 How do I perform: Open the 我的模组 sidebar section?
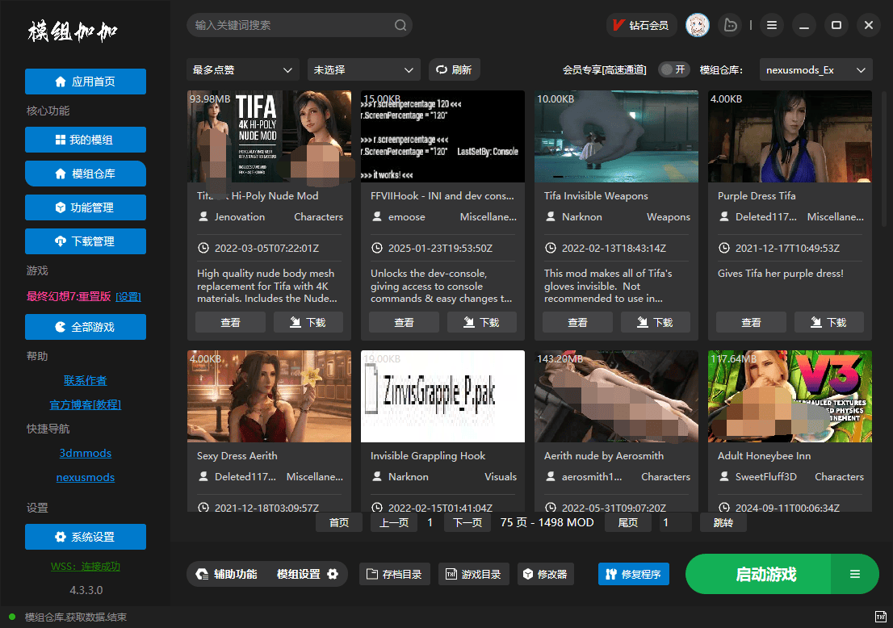(85, 140)
